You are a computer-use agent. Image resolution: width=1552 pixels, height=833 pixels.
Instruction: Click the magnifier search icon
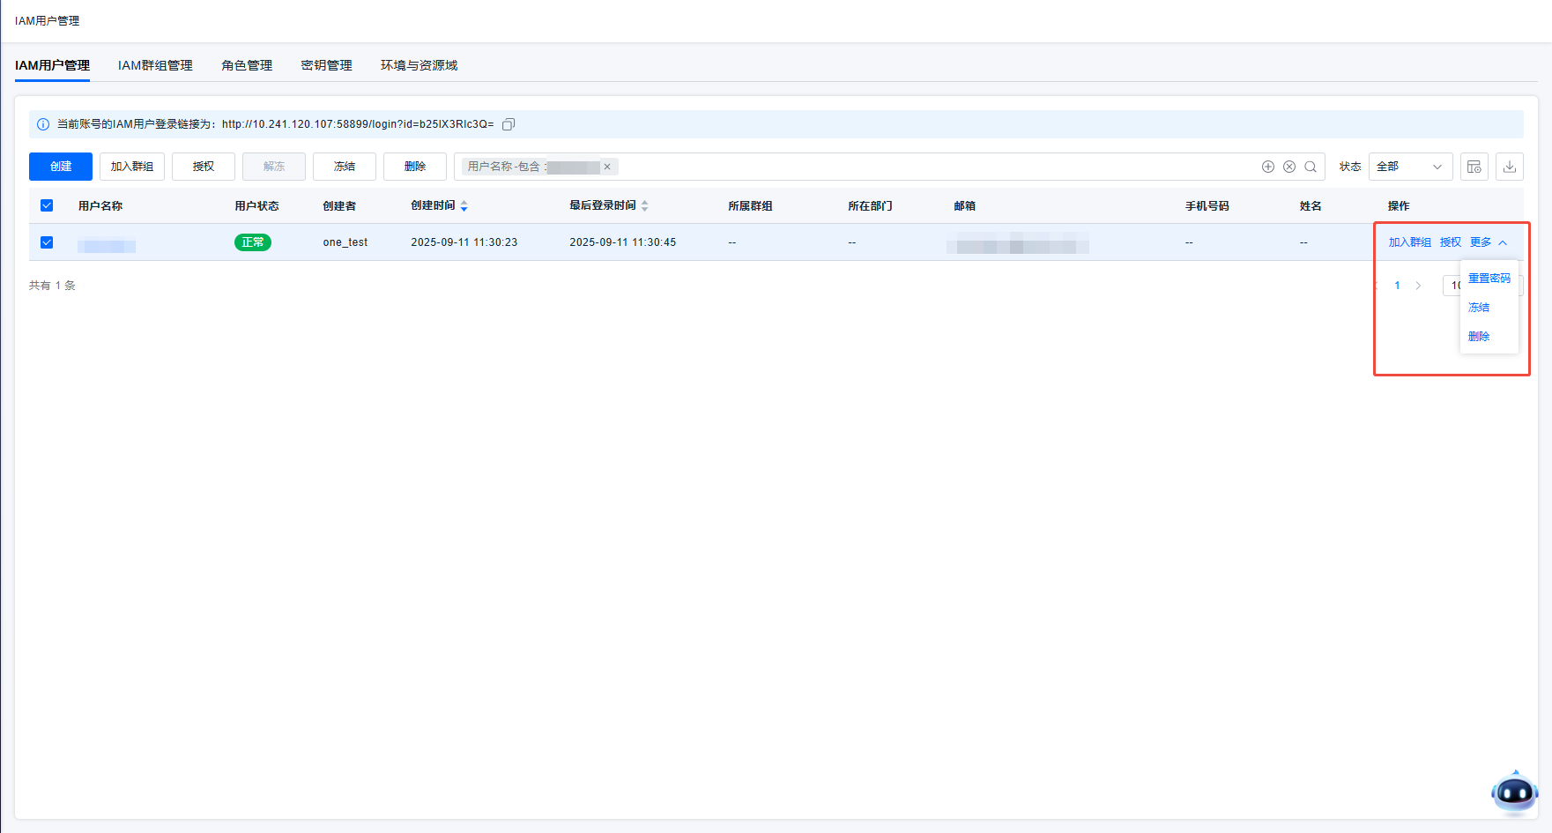[x=1311, y=167]
